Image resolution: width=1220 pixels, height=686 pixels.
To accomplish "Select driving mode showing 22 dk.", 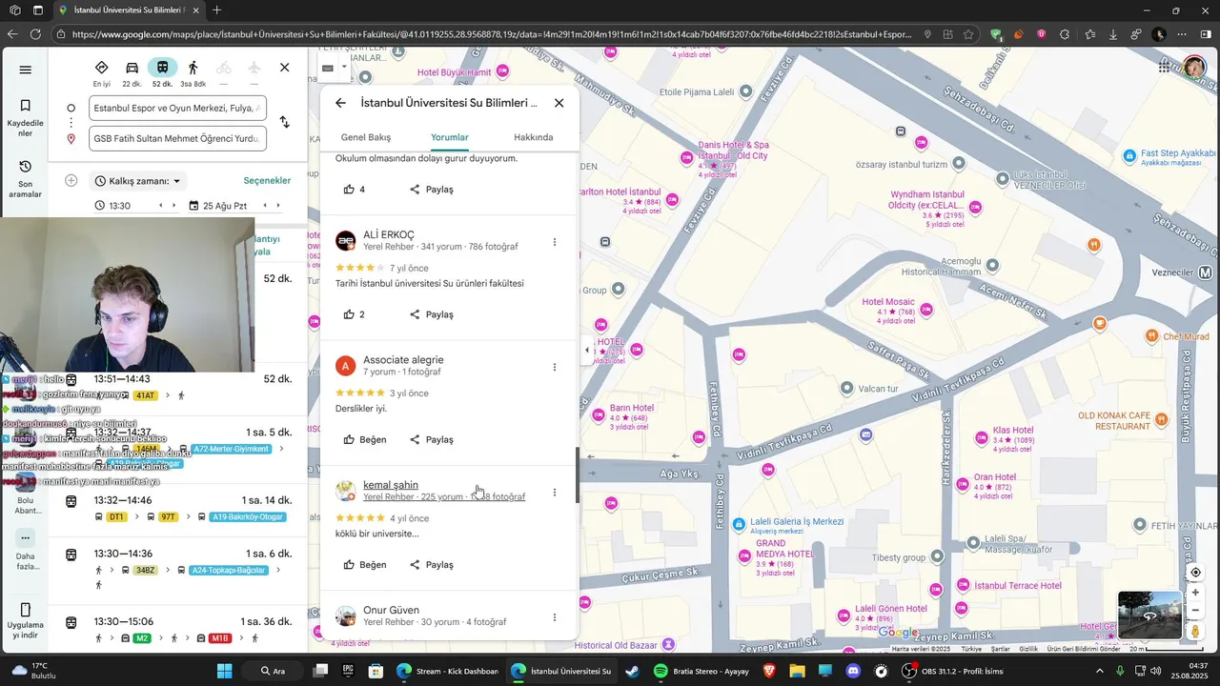I will click(x=132, y=73).
